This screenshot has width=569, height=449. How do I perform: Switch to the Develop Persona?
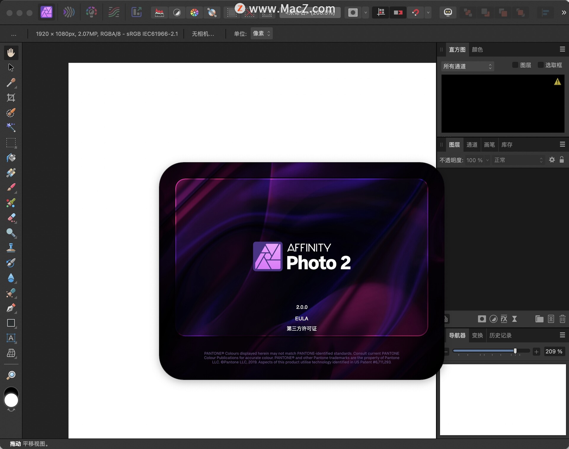coord(91,12)
